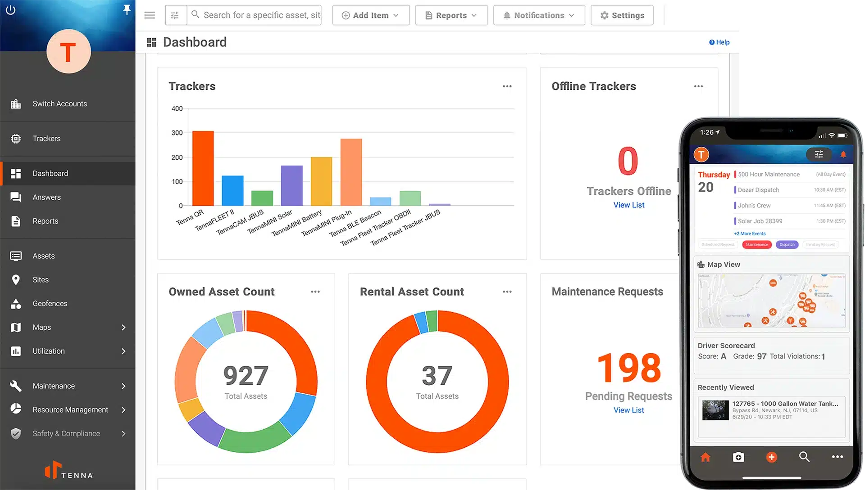865x490 pixels.
Task: Click the Assets list icon
Action: [x=16, y=256]
